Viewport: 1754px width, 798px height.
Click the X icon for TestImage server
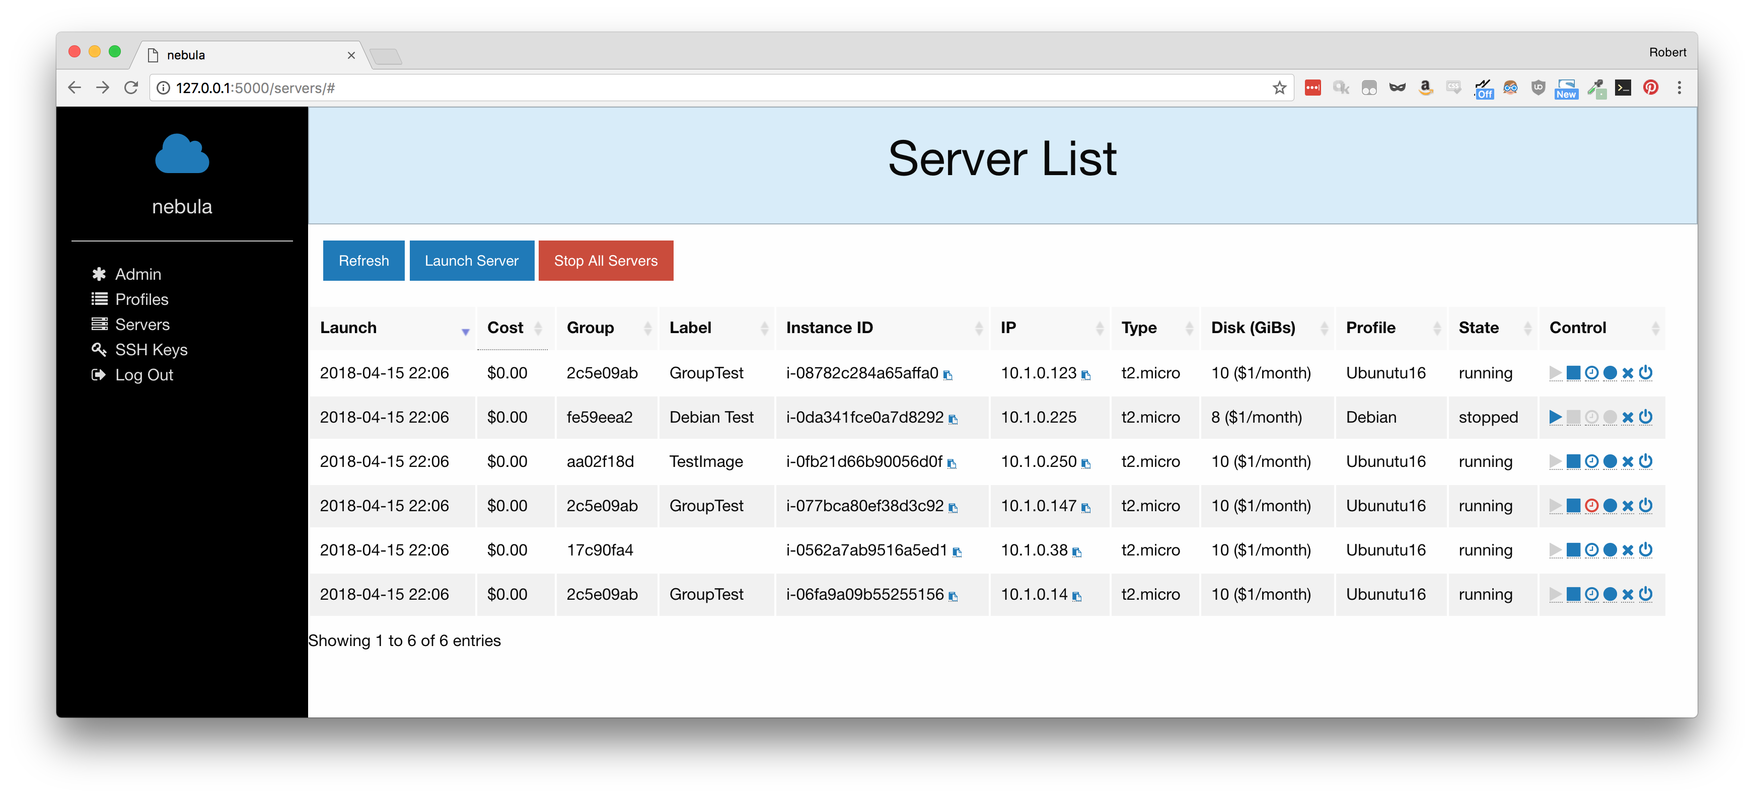coord(1627,461)
